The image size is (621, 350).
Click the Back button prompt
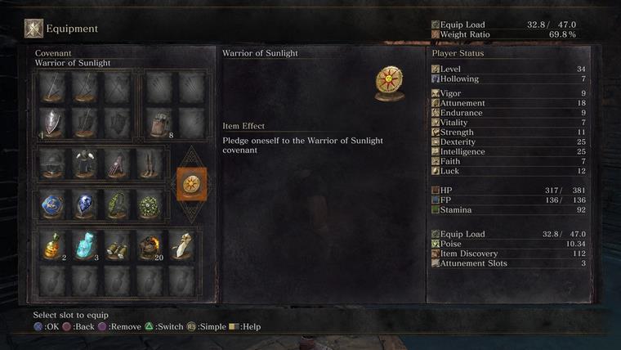coord(78,326)
